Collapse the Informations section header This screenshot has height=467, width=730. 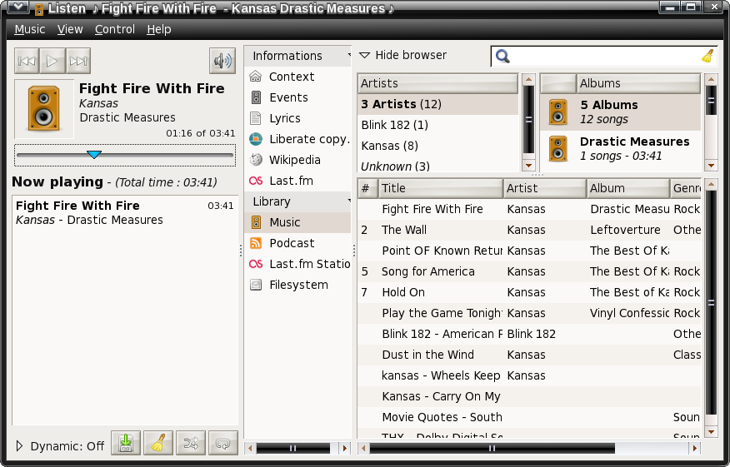pyautogui.click(x=297, y=56)
